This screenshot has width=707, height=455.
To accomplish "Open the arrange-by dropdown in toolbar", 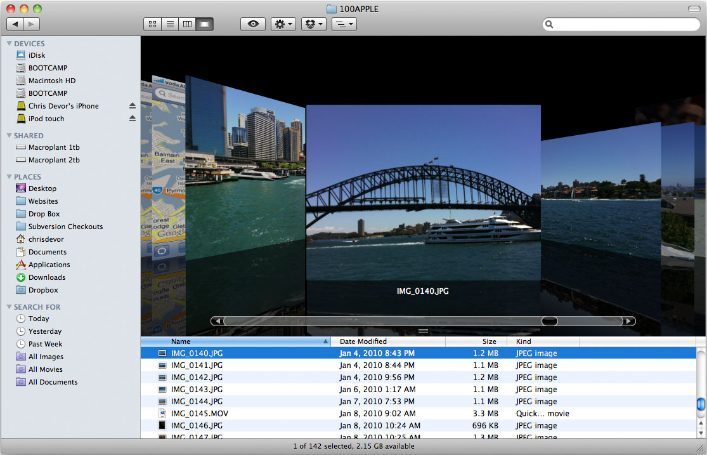I will coord(344,24).
